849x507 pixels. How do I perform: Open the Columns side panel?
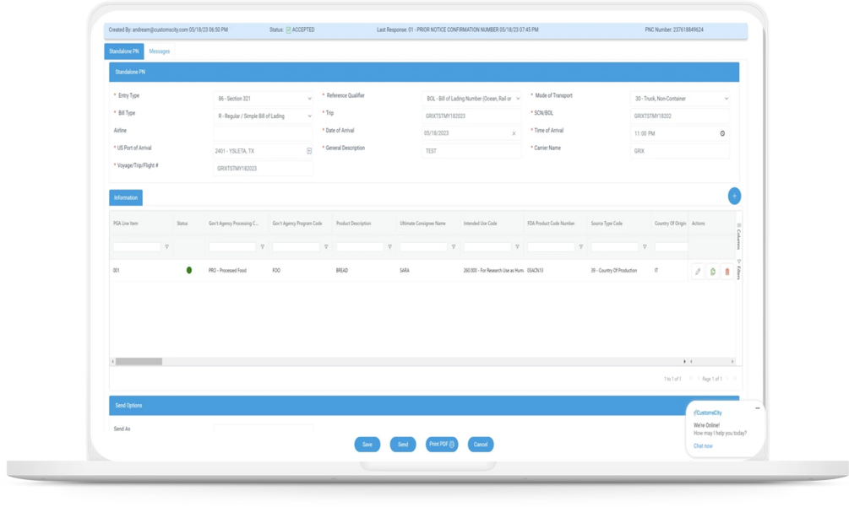[738, 237]
